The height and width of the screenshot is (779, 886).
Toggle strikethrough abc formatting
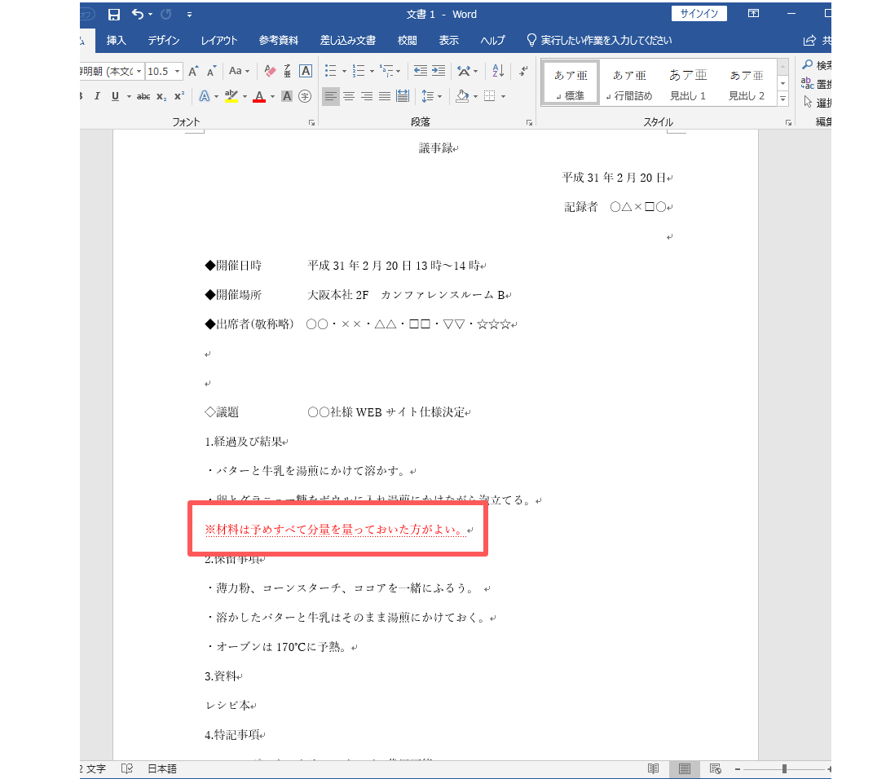point(143,96)
